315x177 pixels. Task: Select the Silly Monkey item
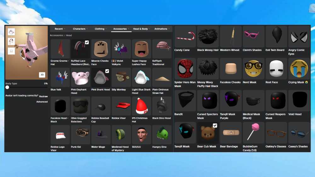tap(121, 77)
